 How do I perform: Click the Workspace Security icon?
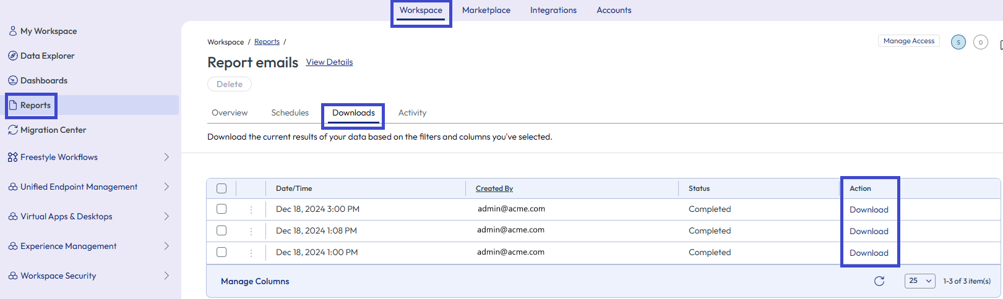pyautogui.click(x=12, y=276)
